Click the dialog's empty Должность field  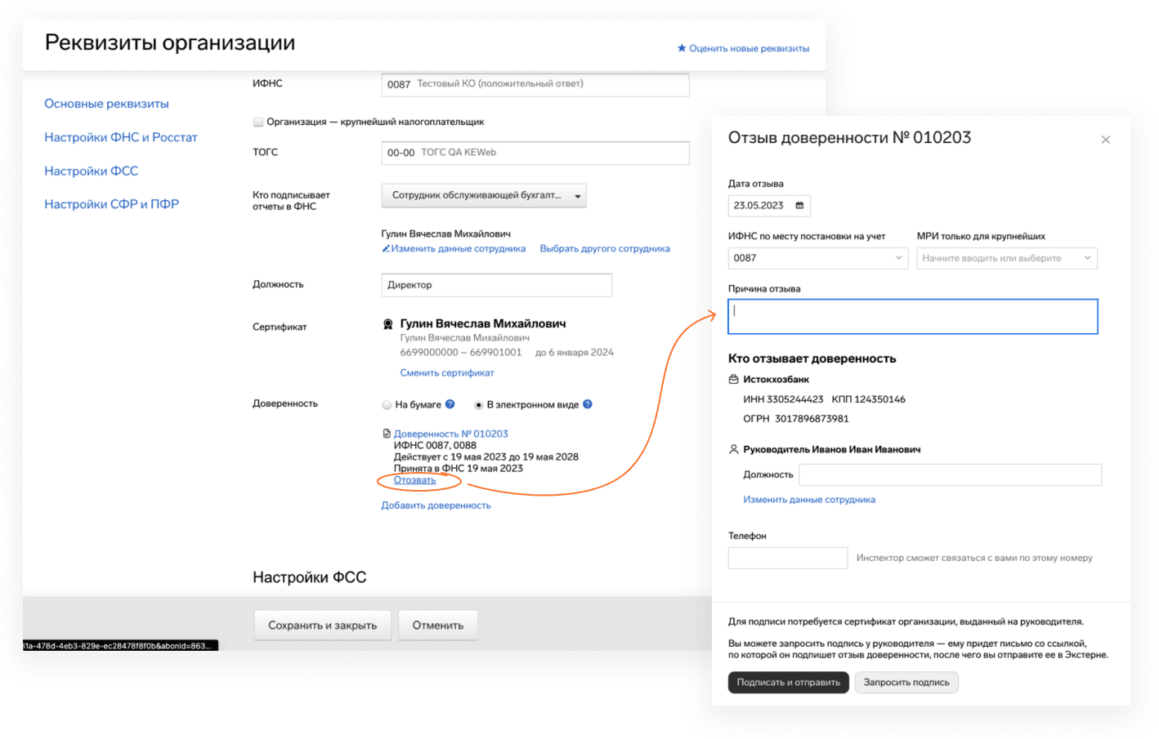click(x=951, y=474)
